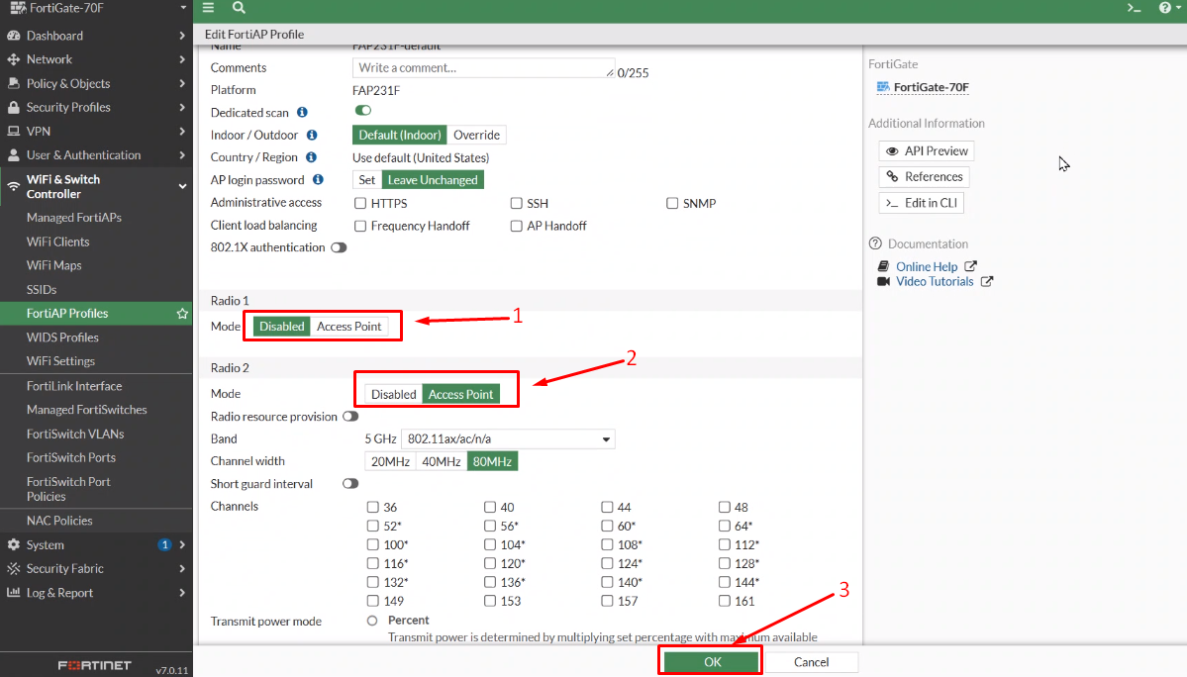The image size is (1187, 677).
Task: Click the System notification badge
Action: (164, 544)
